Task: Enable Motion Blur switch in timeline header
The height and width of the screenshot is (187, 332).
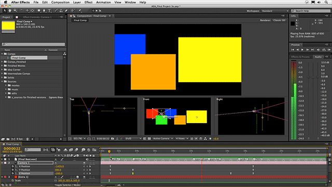Action: [76, 150]
